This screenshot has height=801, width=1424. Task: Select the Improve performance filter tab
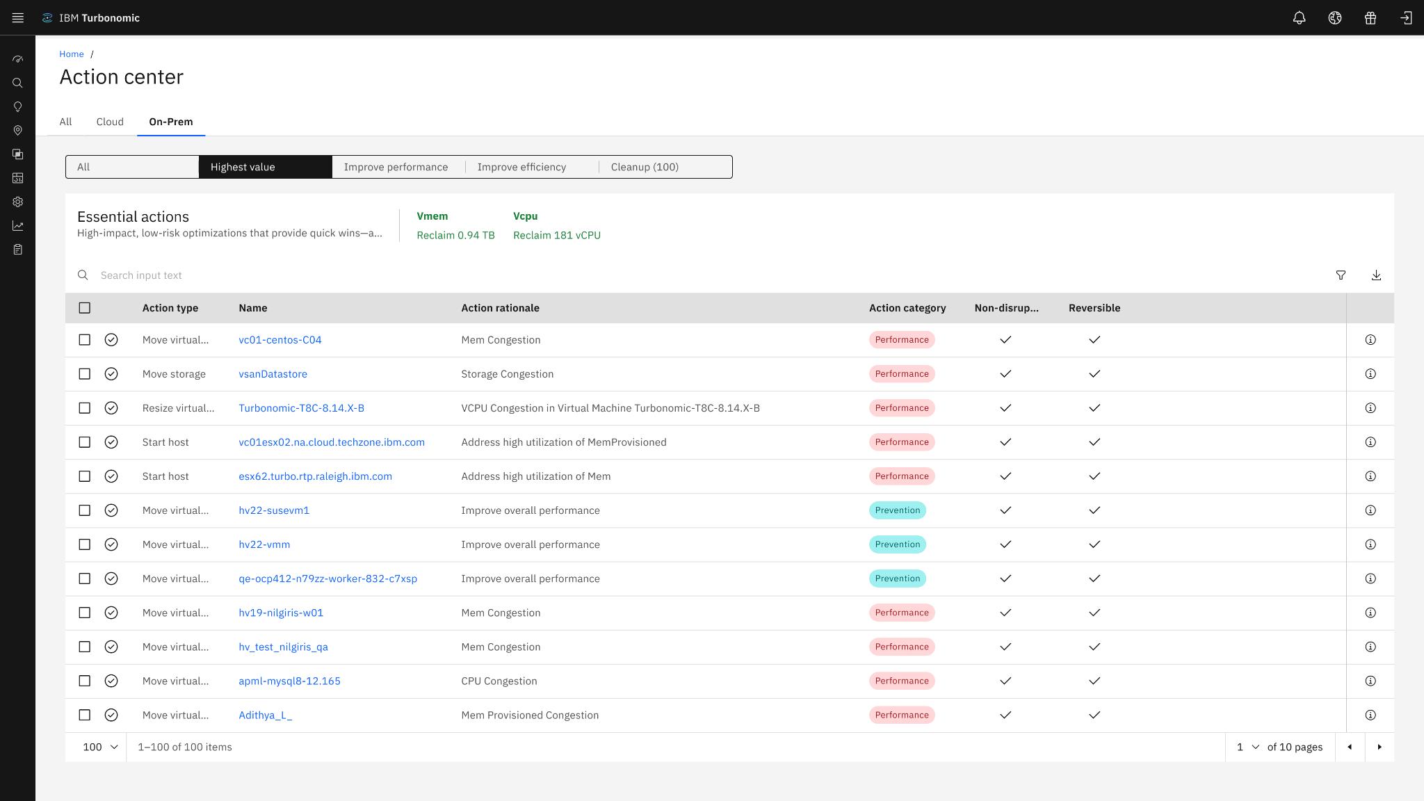pos(396,167)
